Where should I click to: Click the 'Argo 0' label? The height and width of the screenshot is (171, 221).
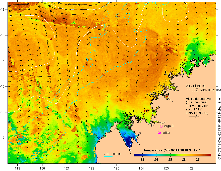pyautogui.click(x=169, y=126)
